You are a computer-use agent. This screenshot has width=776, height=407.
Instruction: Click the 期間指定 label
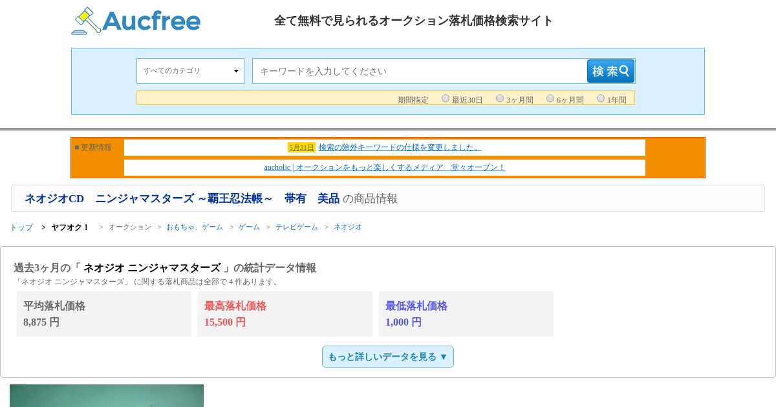(x=413, y=100)
